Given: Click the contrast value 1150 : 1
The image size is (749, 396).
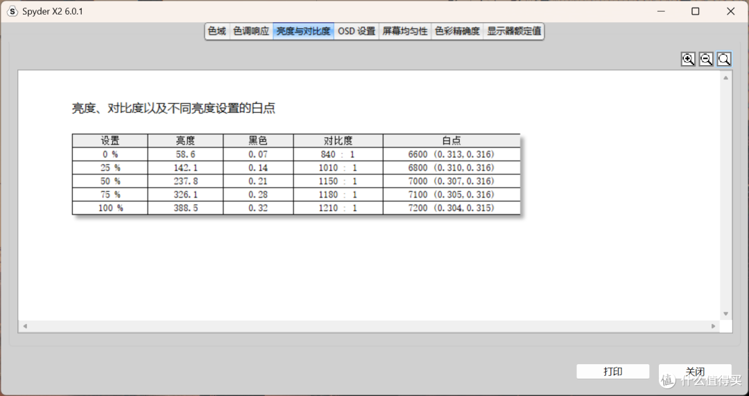Looking at the screenshot, I should click(x=338, y=181).
